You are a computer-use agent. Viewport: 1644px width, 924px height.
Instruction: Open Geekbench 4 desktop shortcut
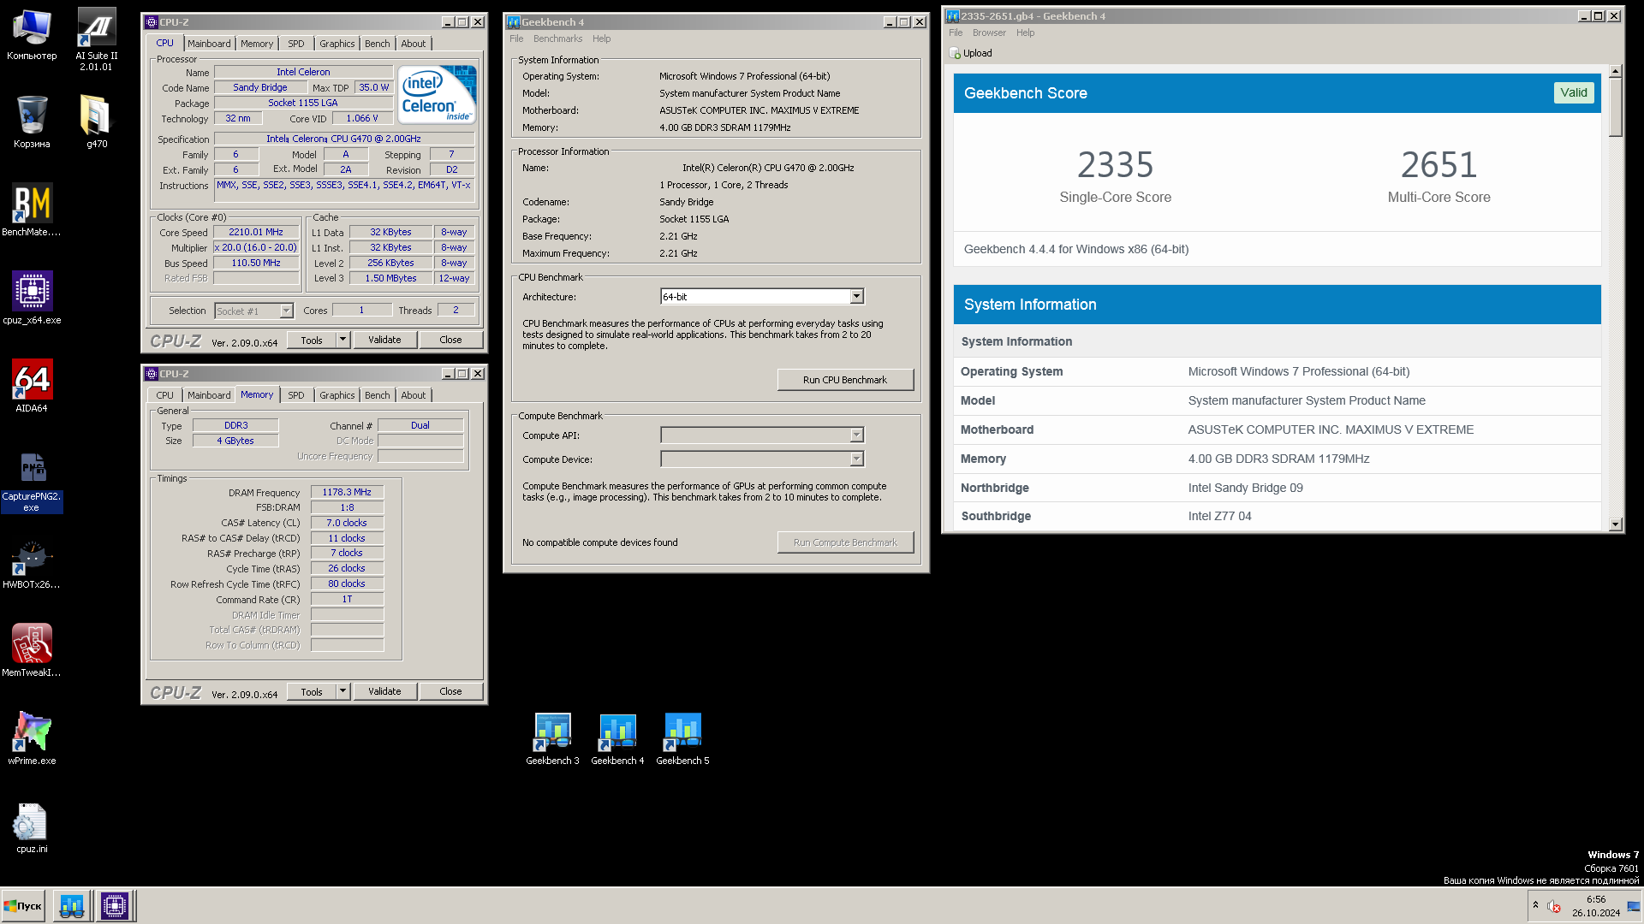pos(617,739)
